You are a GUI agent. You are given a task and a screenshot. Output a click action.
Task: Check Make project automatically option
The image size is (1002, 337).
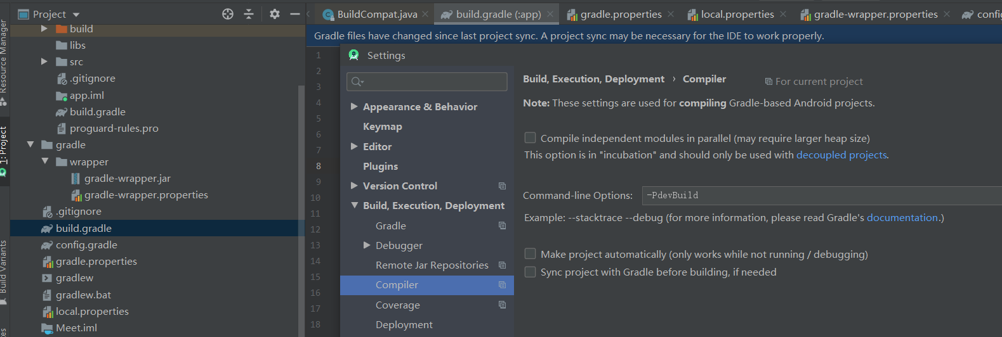coord(530,254)
